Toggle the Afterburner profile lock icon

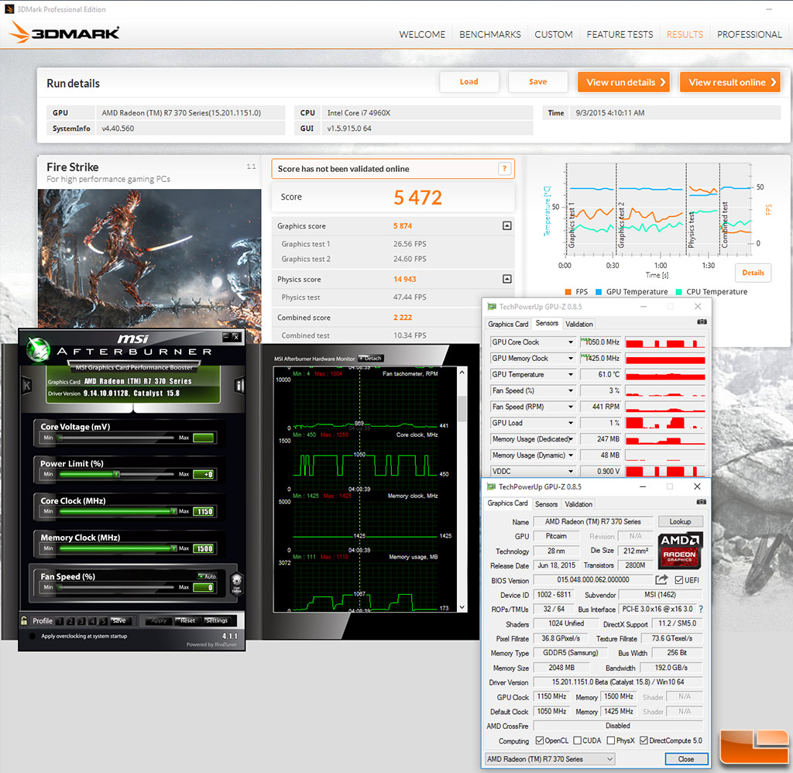pyautogui.click(x=24, y=620)
